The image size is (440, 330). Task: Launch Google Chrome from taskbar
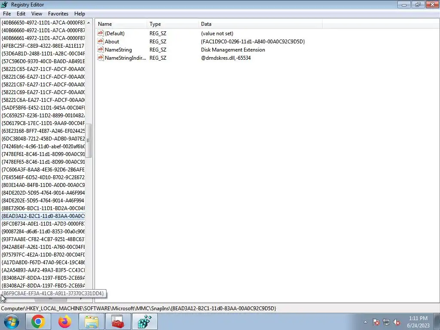pos(38,321)
